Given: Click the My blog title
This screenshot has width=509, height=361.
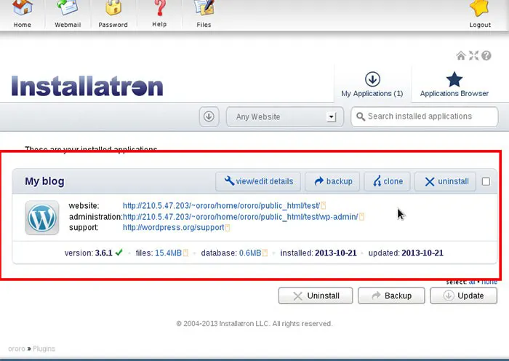Looking at the screenshot, I should tap(44, 181).
